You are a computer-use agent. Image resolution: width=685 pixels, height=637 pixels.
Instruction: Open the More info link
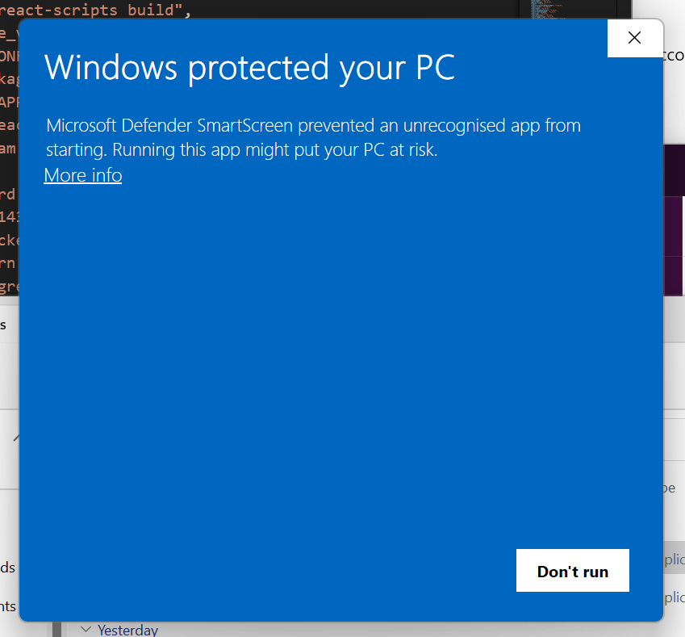pos(83,175)
